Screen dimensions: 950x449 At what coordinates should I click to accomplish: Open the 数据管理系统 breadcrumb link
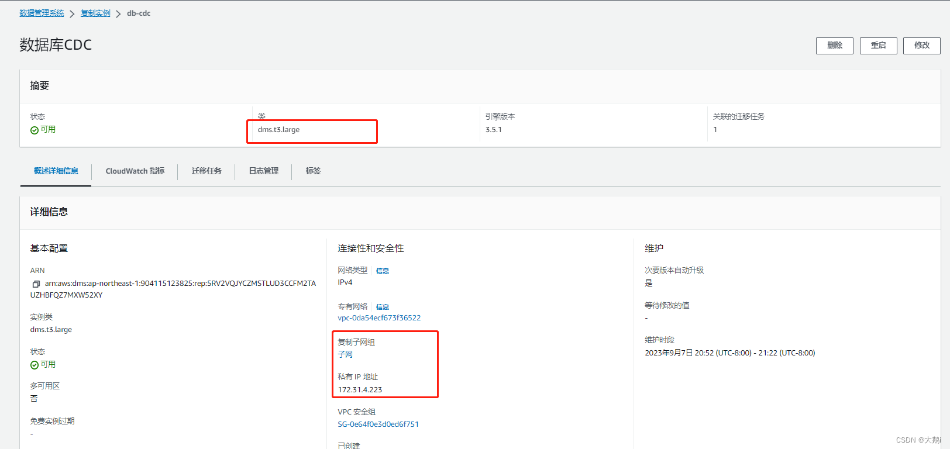pyautogui.click(x=42, y=13)
